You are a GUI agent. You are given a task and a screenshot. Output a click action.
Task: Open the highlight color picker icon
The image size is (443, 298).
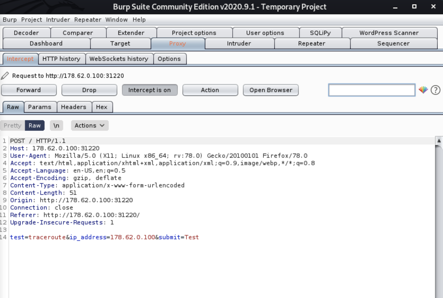(423, 90)
